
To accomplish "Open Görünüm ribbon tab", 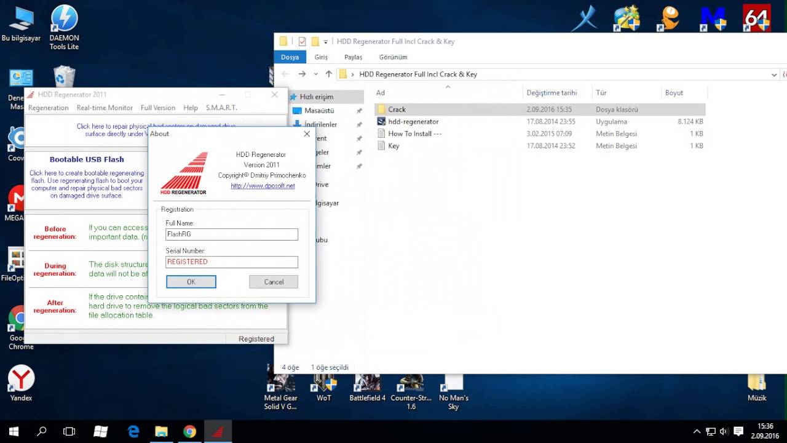I will [393, 57].
